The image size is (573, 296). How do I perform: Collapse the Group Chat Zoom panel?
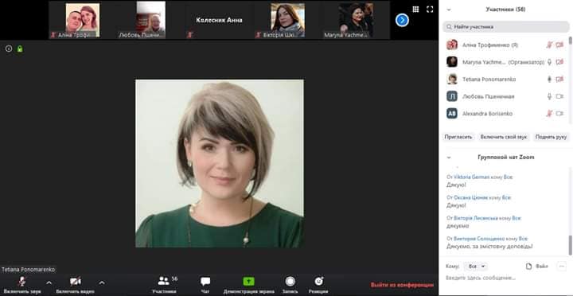pos(449,157)
